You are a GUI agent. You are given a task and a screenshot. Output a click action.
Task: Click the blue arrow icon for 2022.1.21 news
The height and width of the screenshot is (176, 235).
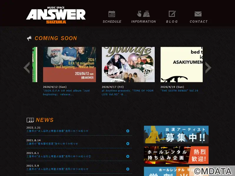128,131
